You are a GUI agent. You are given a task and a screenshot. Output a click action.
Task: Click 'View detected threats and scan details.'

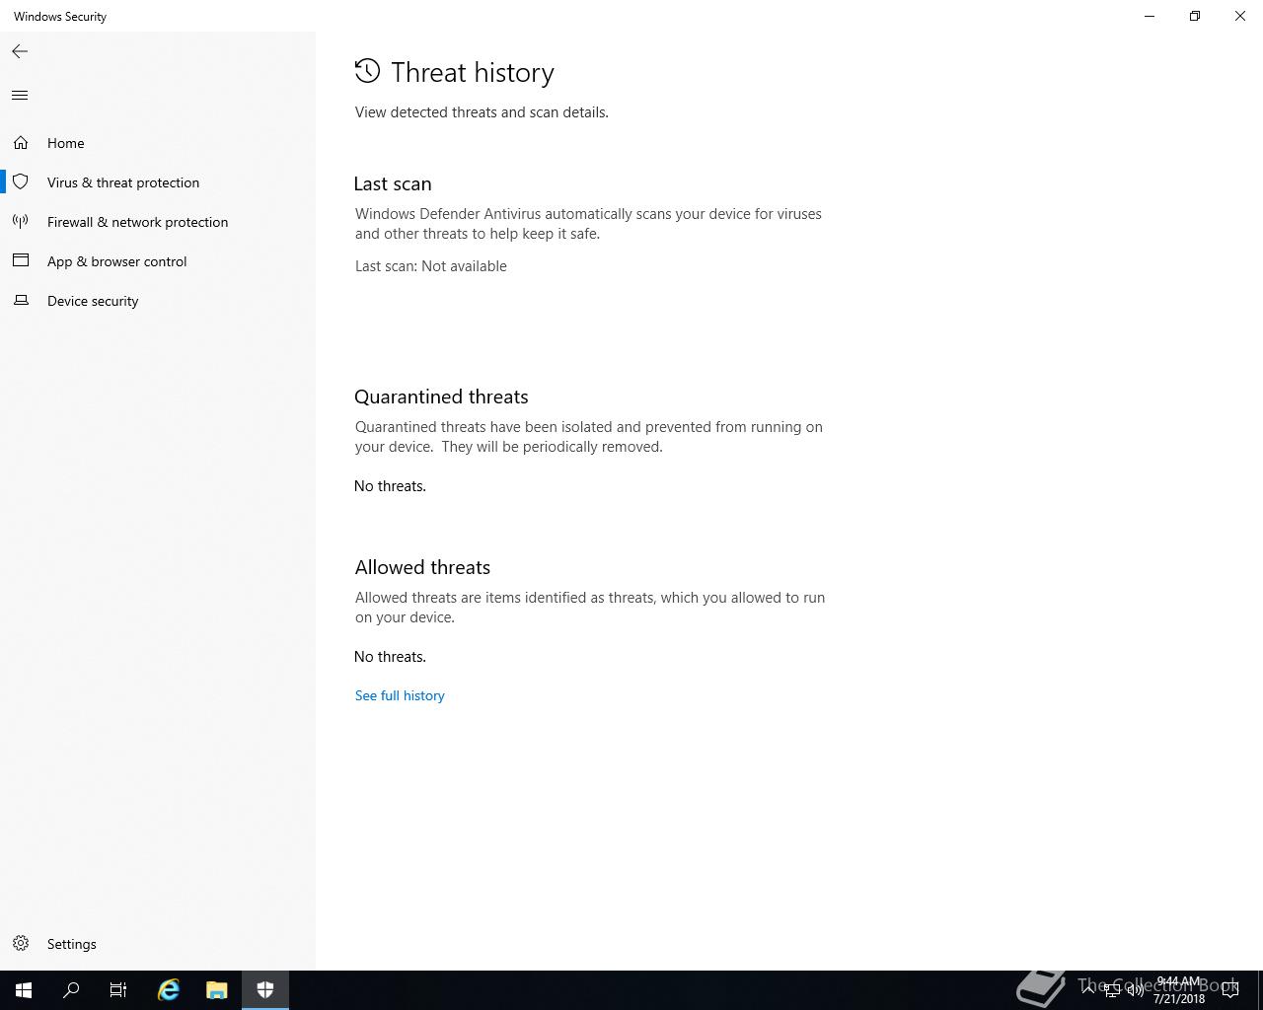(x=482, y=112)
